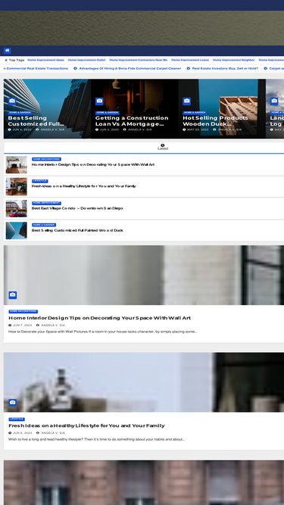Open article heading Home Interior Design Tips on Decorating
The image size is (284, 505).
(99, 318)
